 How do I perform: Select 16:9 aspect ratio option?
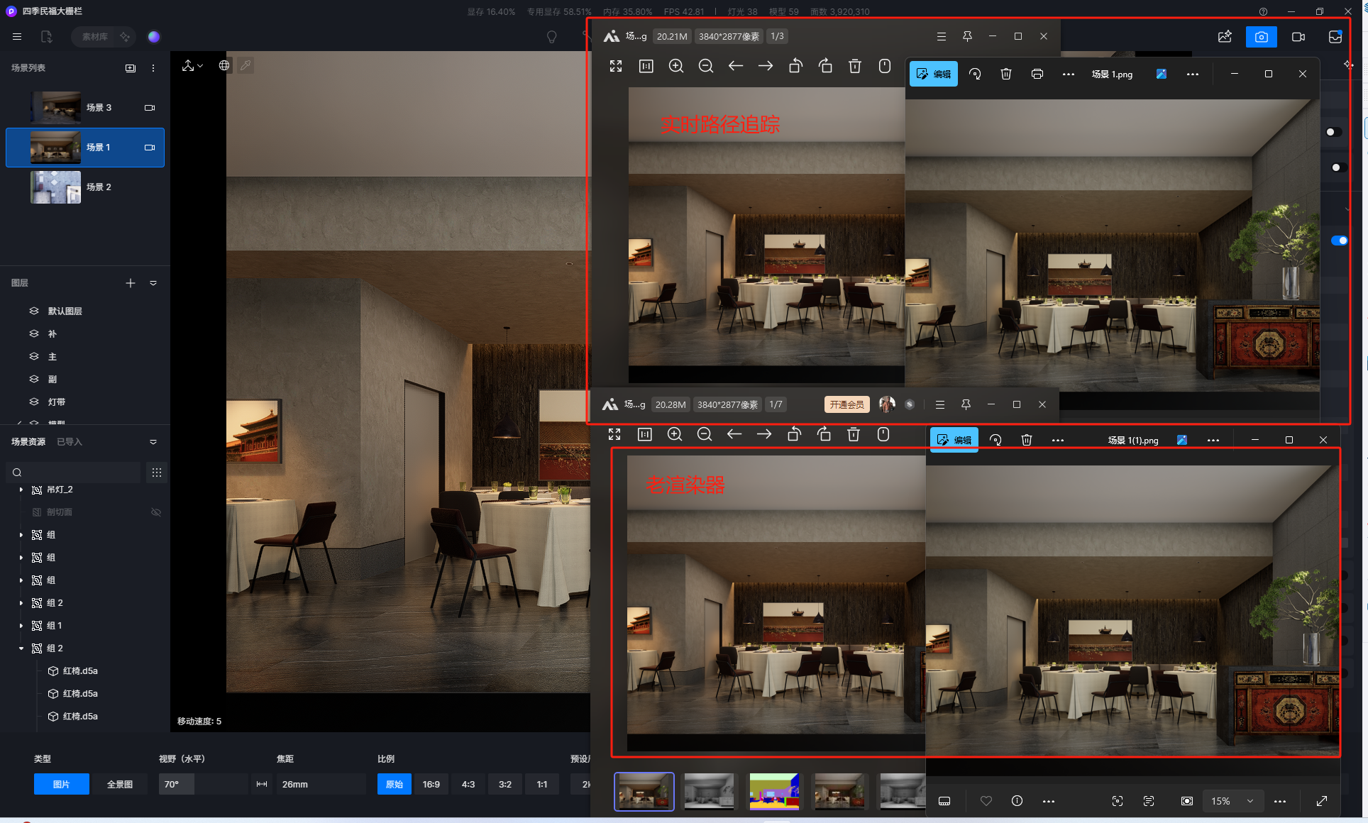coord(431,784)
